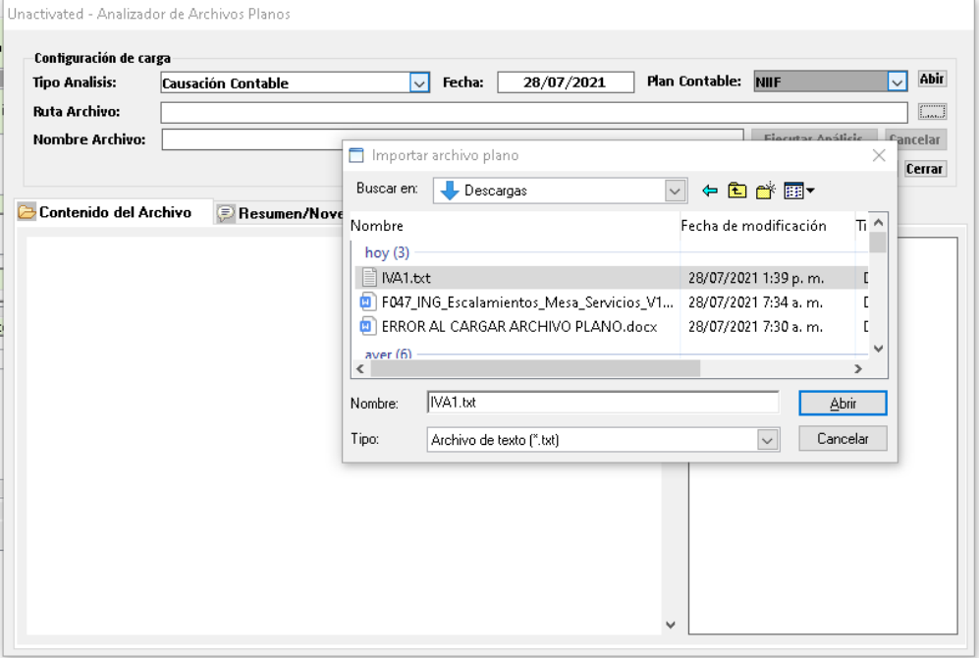Viewport: 979px width, 658px height.
Task: Go back with the green arrow icon
Action: click(710, 191)
